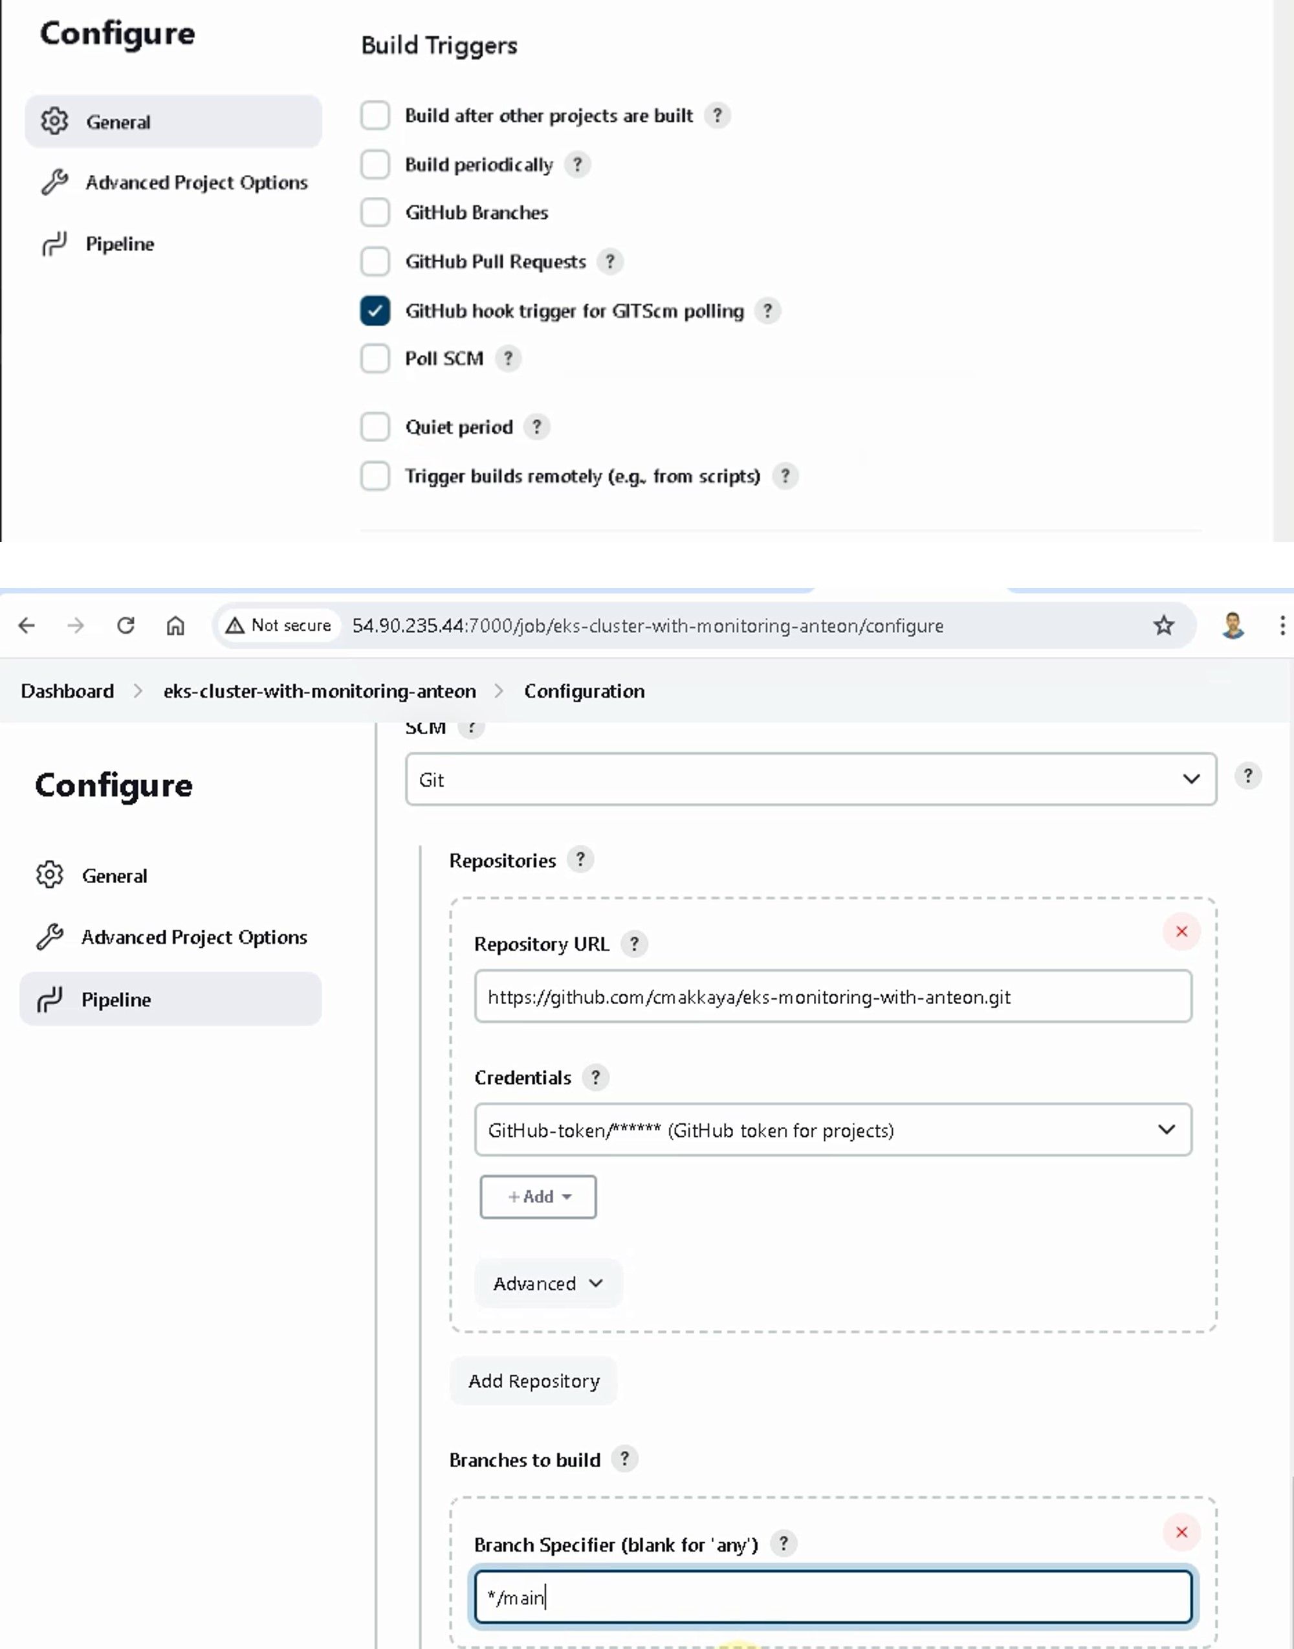The image size is (1294, 1649).
Task: Delete branch specifier with red X
Action: 1181,1532
